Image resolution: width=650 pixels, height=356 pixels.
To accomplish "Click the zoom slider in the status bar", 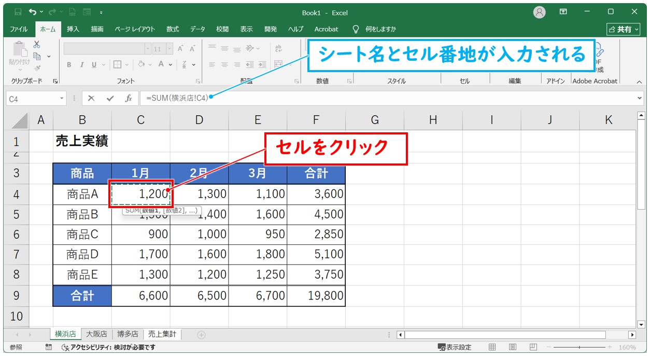I will (579, 347).
